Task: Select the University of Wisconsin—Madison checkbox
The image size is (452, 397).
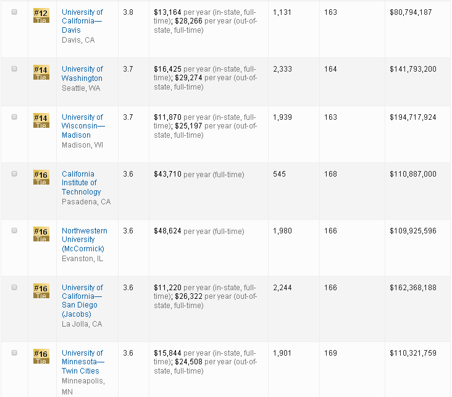Action: [x=15, y=117]
